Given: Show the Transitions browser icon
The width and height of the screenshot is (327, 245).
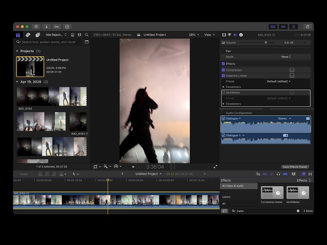Looking at the screenshot, I should pyautogui.click(x=310, y=174).
